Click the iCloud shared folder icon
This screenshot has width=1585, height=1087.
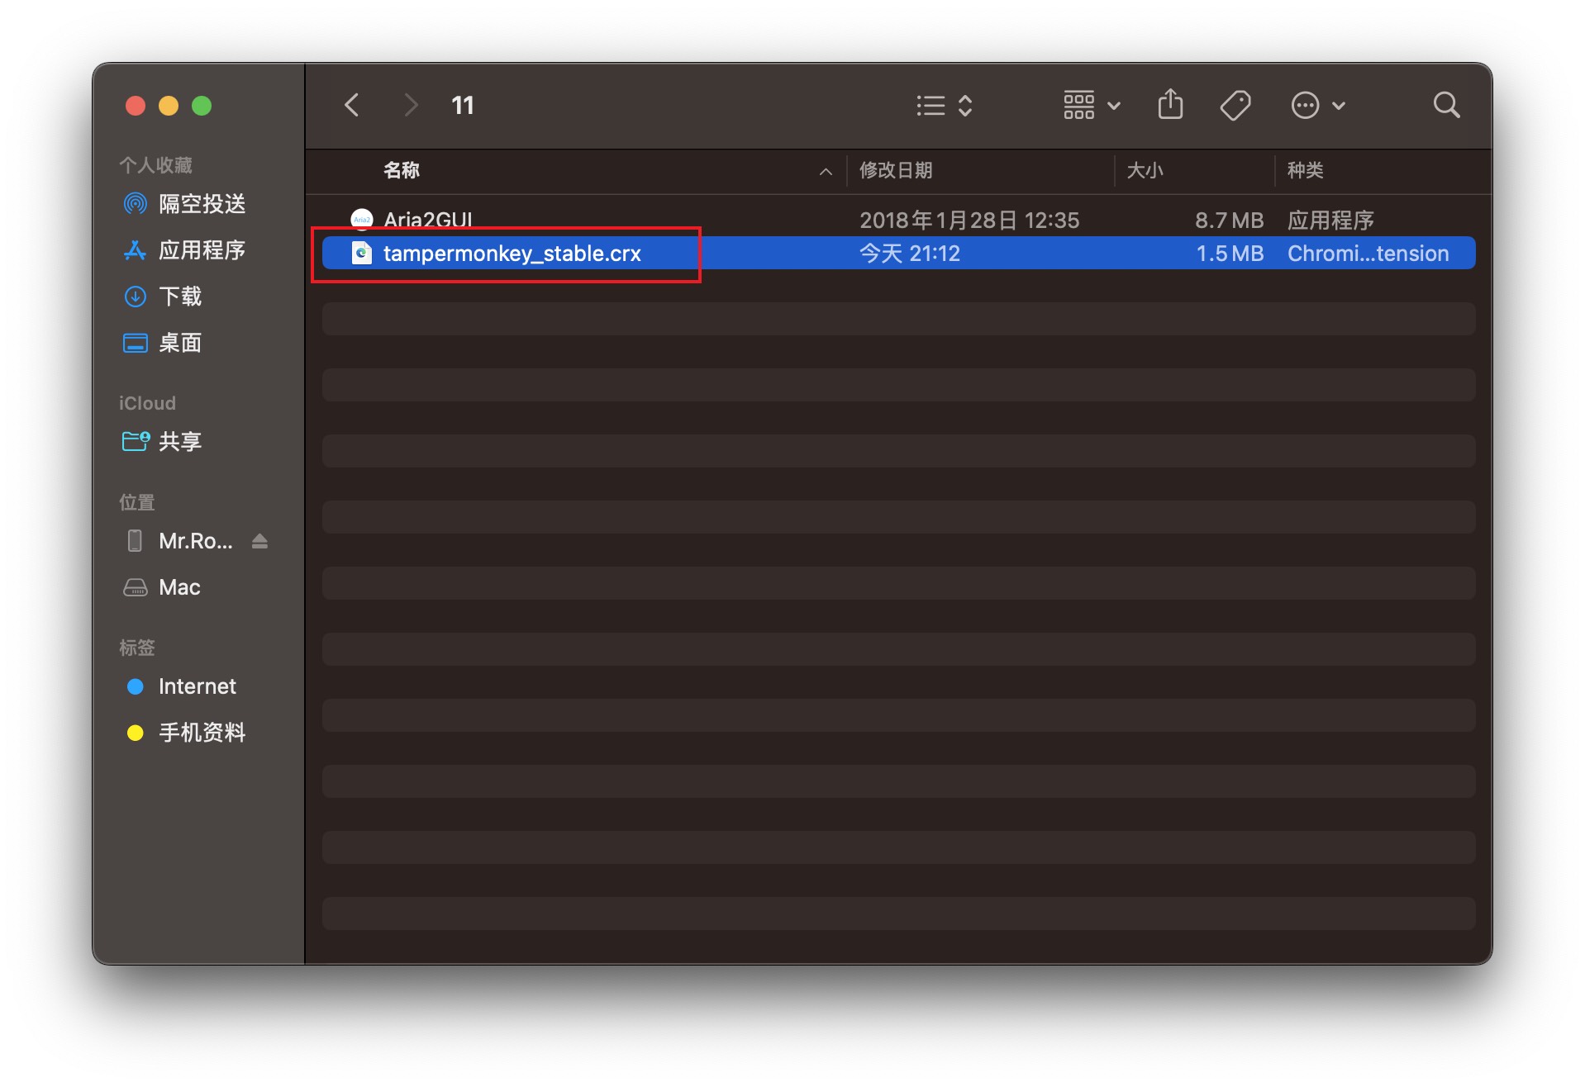click(x=136, y=441)
